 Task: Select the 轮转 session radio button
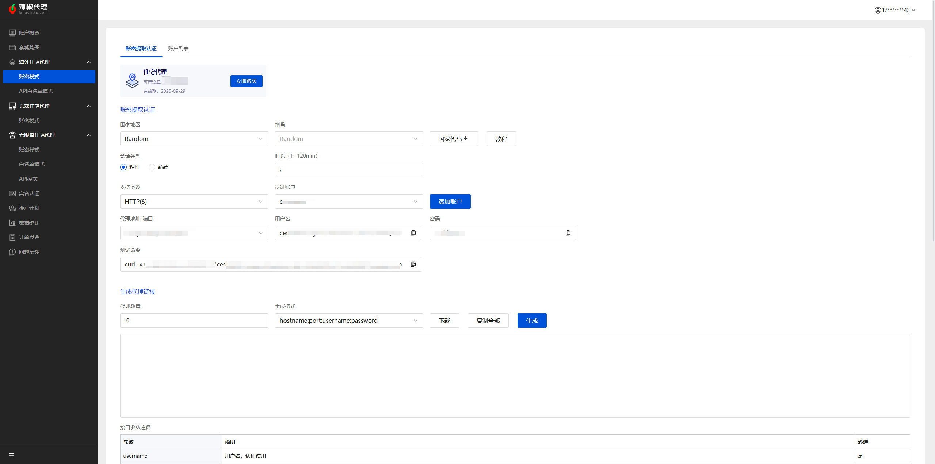click(152, 167)
